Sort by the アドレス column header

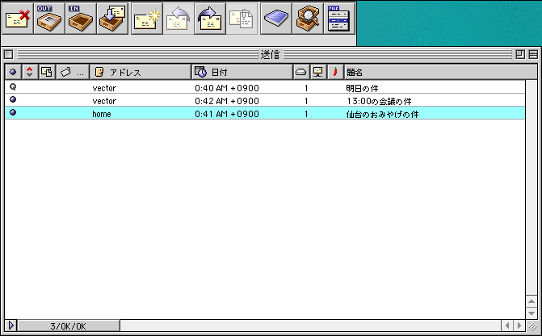pyautogui.click(x=140, y=72)
